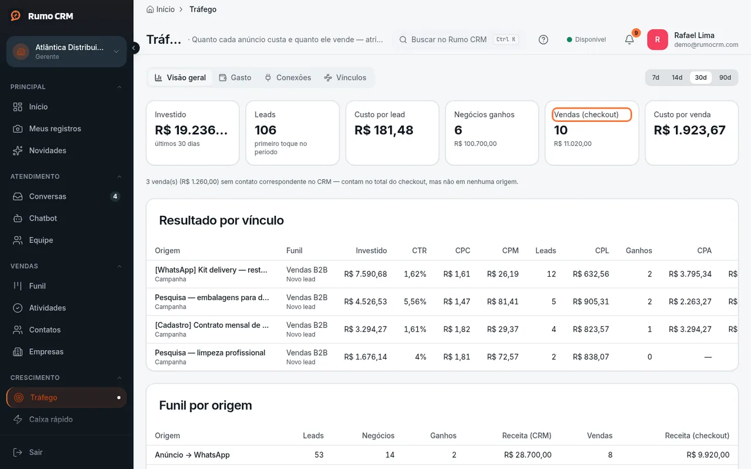Click the Rafael Lima avatar
The image size is (751, 469).
point(657,40)
